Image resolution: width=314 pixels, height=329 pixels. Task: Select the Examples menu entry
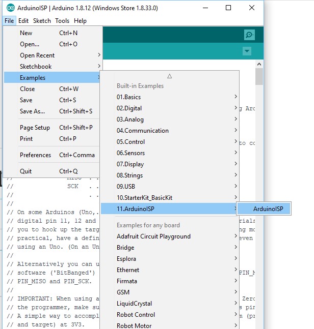click(x=52, y=78)
